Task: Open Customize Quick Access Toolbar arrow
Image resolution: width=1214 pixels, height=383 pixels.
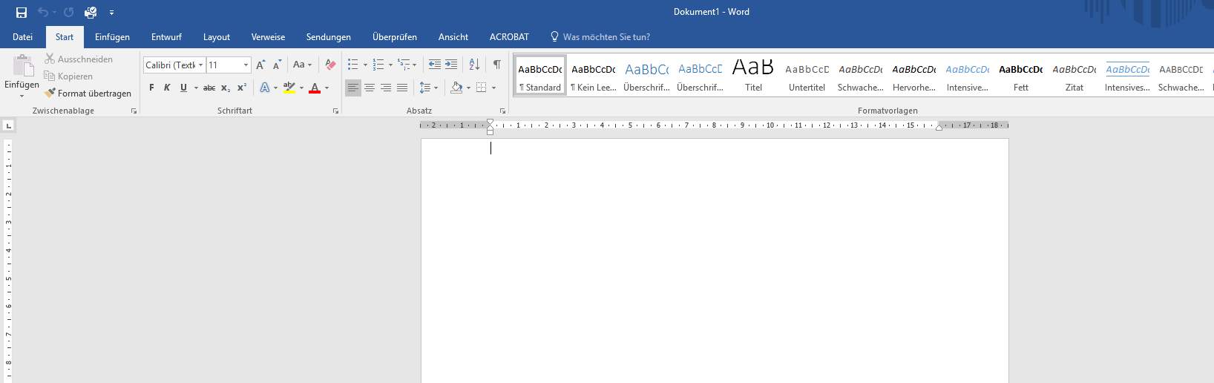Action: 111,13
